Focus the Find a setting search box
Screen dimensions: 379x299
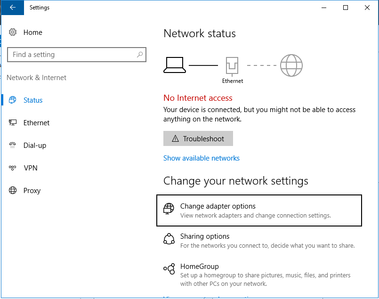click(71, 55)
